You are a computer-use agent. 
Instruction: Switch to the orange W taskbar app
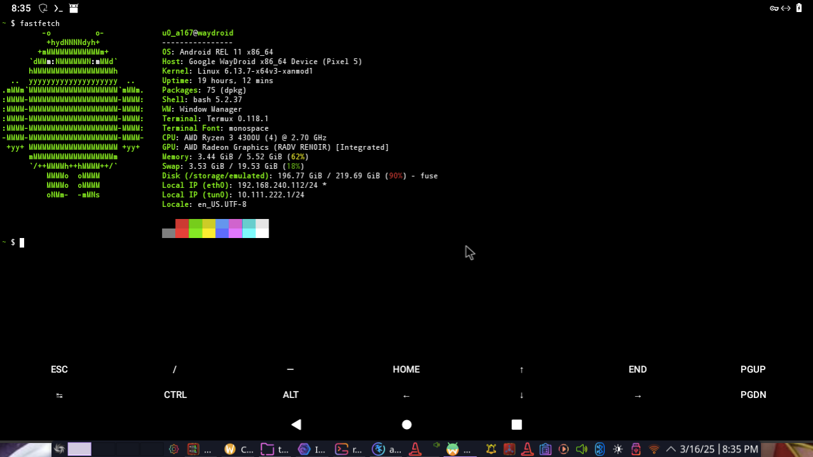(230, 449)
